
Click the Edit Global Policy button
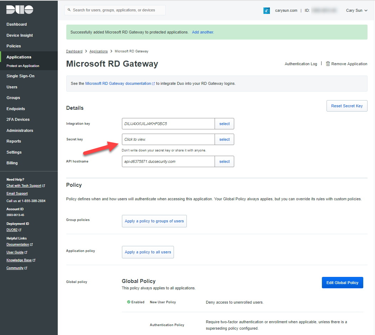(x=342, y=283)
